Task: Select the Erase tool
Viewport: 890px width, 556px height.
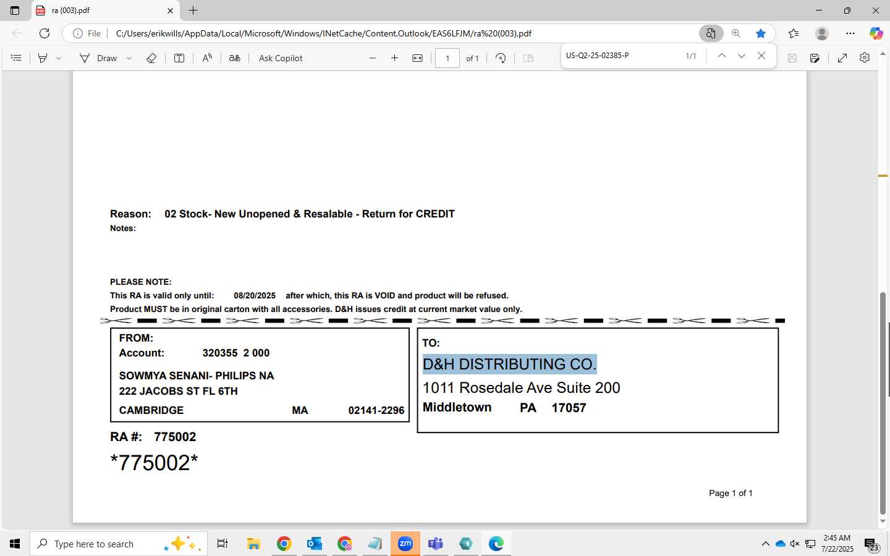Action: (x=151, y=58)
